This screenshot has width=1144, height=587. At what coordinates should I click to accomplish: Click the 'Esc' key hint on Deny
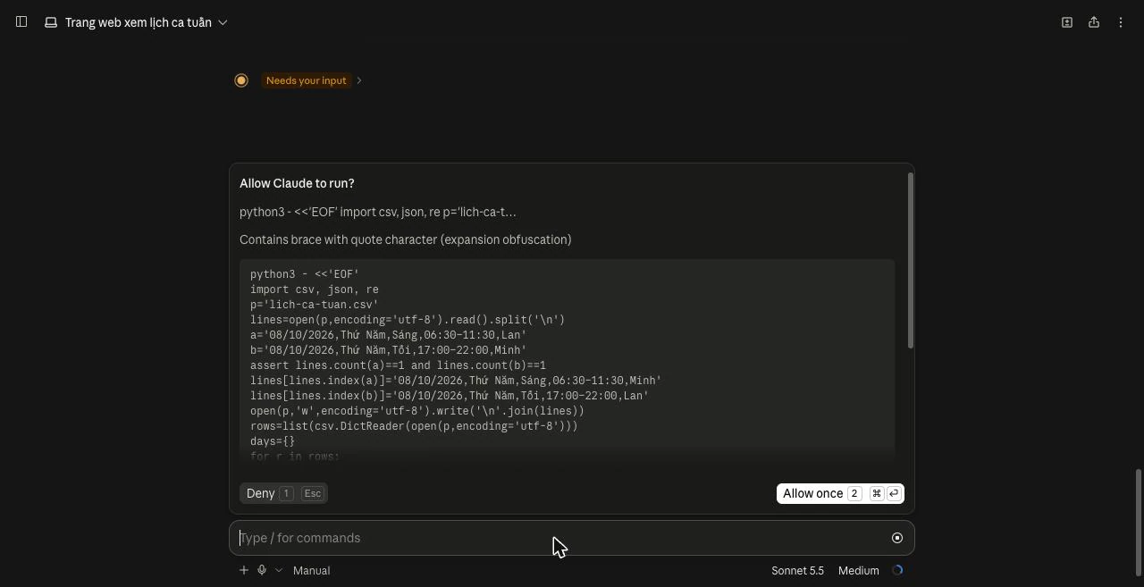(x=312, y=493)
